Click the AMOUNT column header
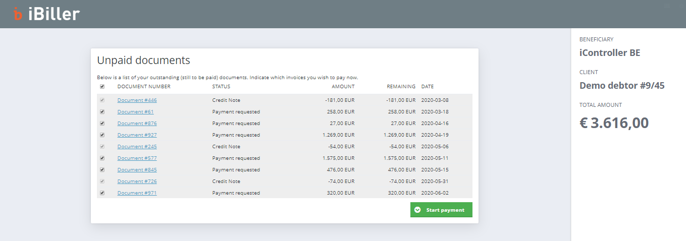The image size is (686, 241). click(343, 86)
